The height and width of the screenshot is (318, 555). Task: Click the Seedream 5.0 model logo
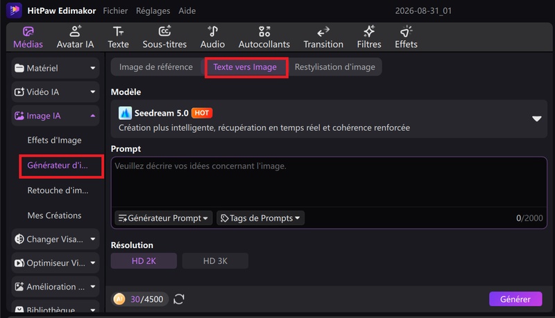tap(125, 113)
